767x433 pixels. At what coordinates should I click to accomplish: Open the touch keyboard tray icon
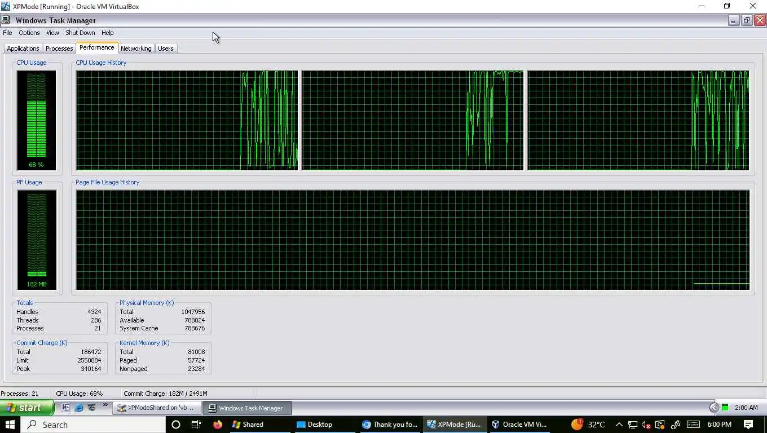click(x=693, y=425)
